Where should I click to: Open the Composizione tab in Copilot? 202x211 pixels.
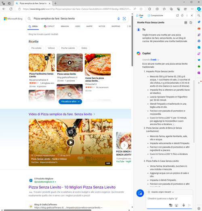(155, 15)
